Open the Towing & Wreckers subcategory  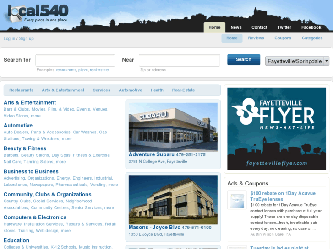41,138
